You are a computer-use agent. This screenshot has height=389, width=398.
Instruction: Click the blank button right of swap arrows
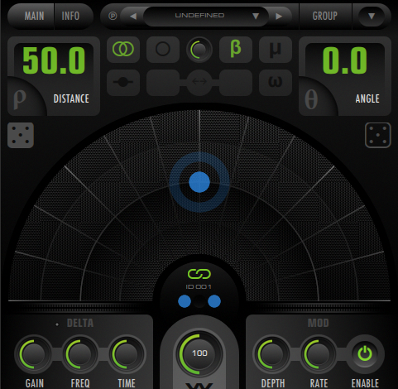pyautogui.click(x=236, y=82)
